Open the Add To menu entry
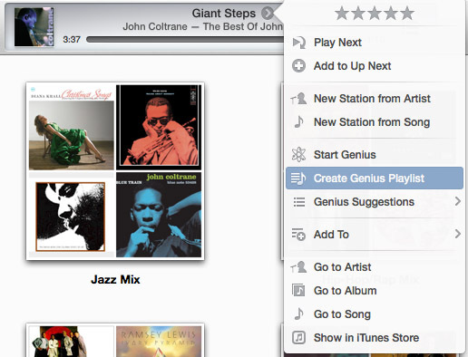The width and height of the screenshot is (468, 357). (x=375, y=235)
